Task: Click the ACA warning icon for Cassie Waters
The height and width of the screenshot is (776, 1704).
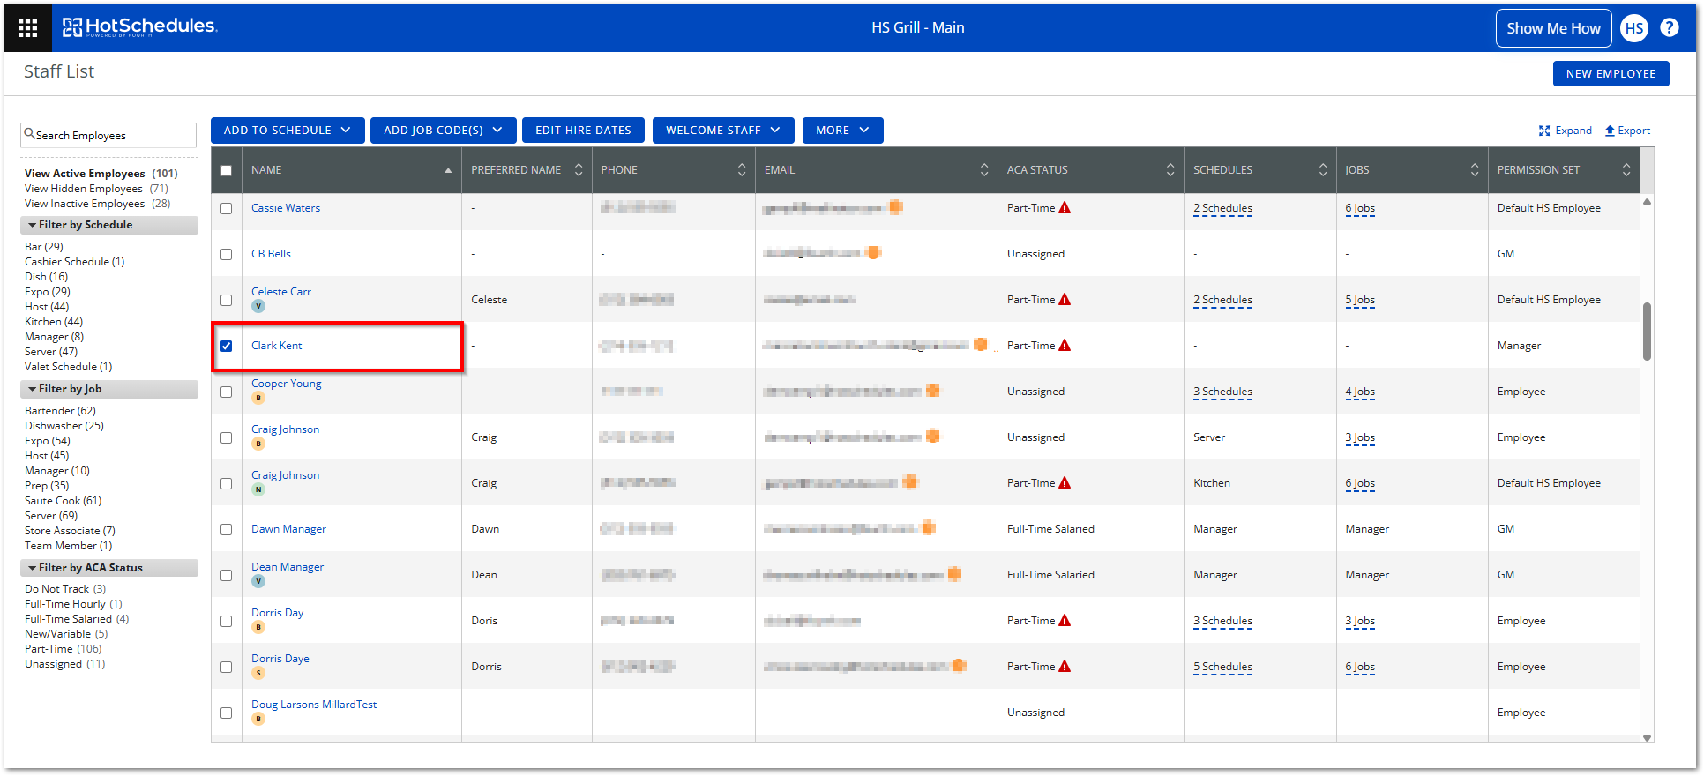Action: (x=1065, y=208)
